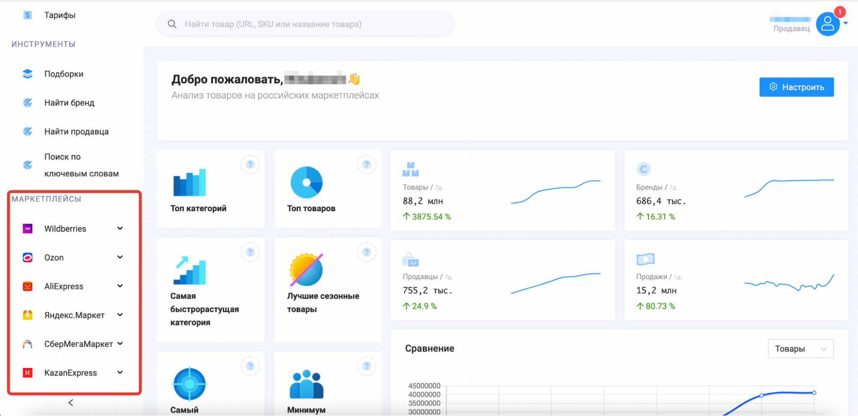The image size is (858, 416).
Task: Show help for the Самый card
Action: [x=250, y=366]
